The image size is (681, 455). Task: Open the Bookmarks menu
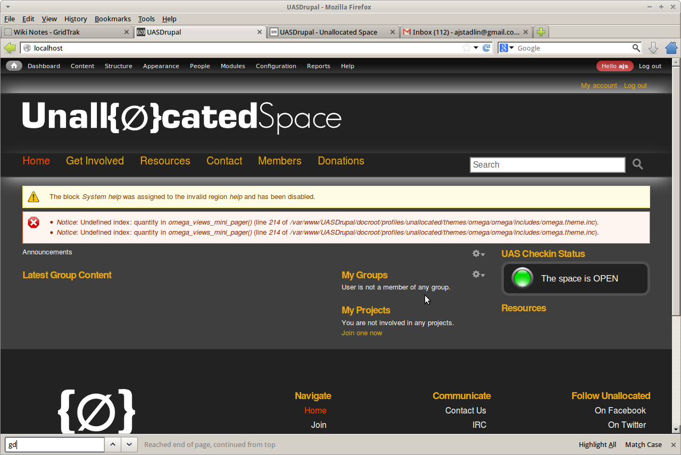(x=112, y=19)
